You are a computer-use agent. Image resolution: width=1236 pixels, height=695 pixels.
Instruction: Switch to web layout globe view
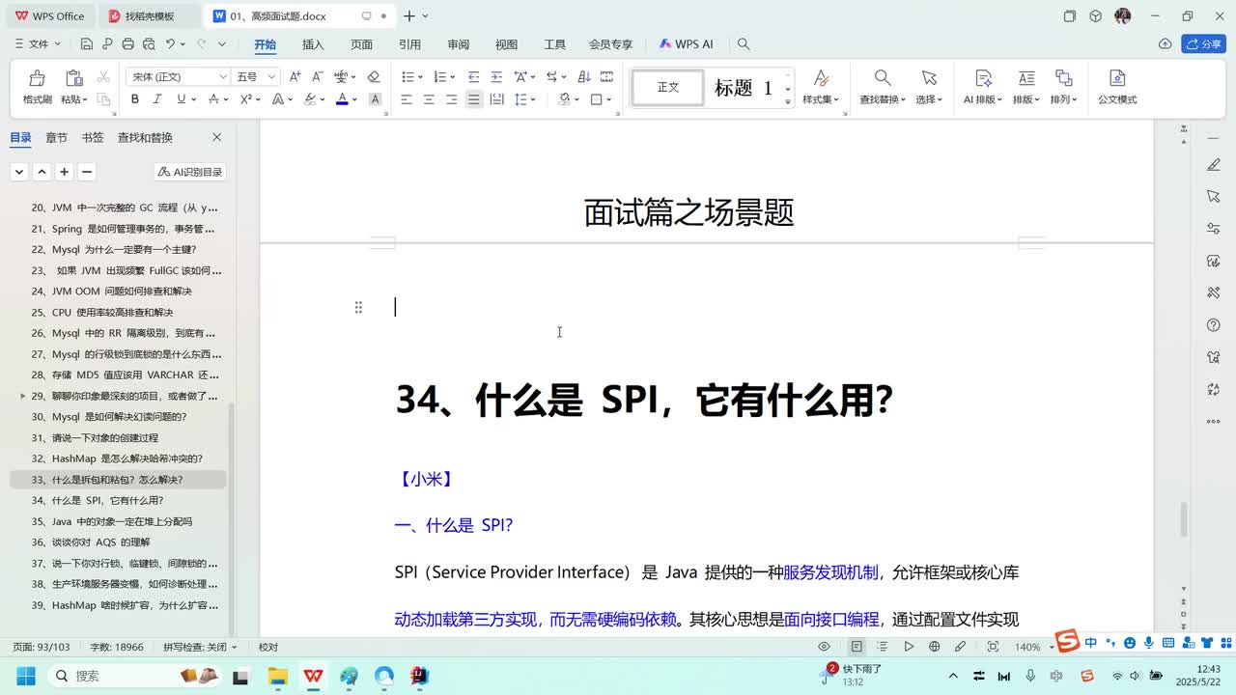tap(935, 647)
